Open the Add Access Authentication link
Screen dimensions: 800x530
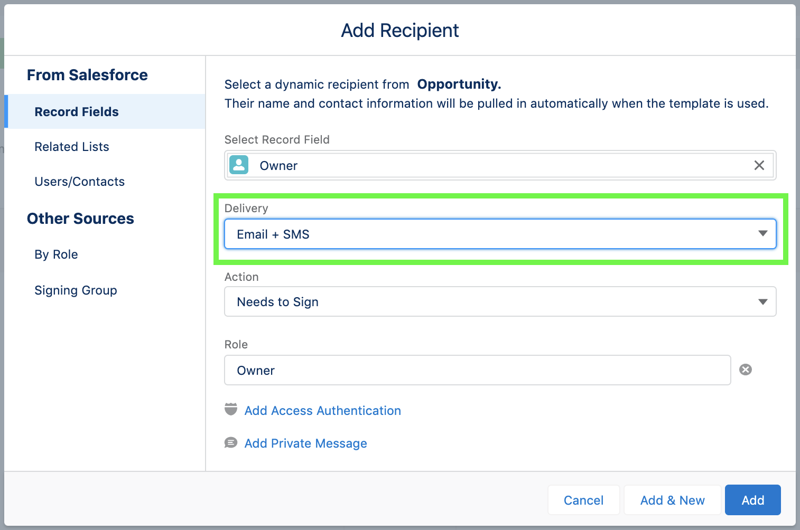(x=322, y=411)
